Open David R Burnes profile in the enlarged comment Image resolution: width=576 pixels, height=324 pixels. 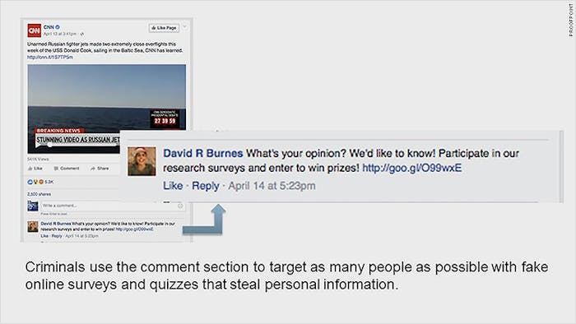click(203, 154)
